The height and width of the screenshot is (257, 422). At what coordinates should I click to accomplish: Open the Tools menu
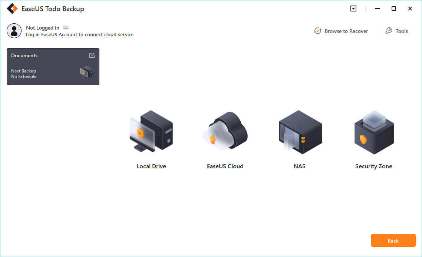pyautogui.click(x=397, y=31)
